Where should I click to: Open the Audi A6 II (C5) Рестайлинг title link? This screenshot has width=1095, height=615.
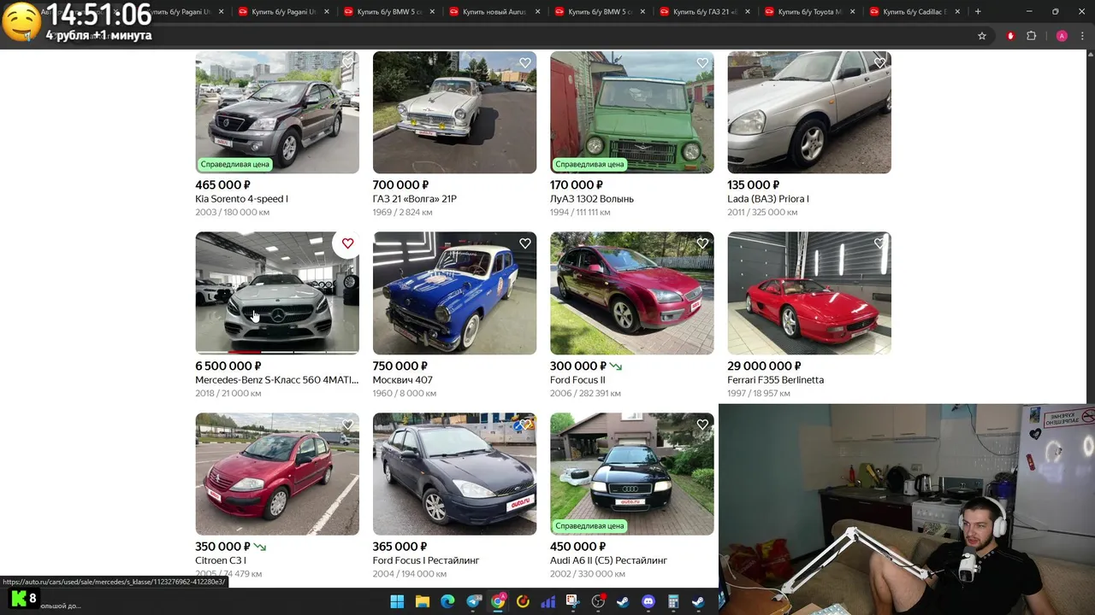[608, 560]
